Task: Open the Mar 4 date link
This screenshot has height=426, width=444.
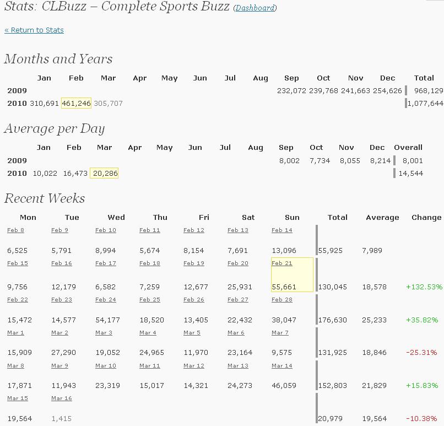Action: click(148, 333)
